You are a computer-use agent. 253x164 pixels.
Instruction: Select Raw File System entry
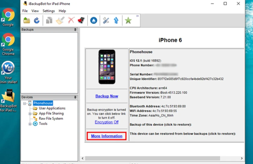pos(51,119)
